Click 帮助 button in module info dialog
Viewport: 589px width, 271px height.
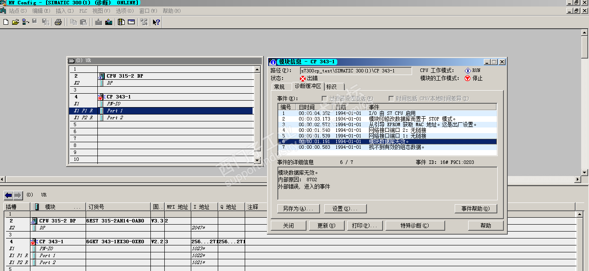tap(486, 225)
